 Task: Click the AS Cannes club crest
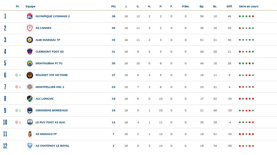(30, 28)
